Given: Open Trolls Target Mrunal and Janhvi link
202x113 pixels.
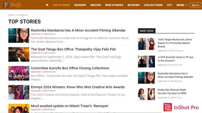Looking at the screenshot, I should coord(175,43).
